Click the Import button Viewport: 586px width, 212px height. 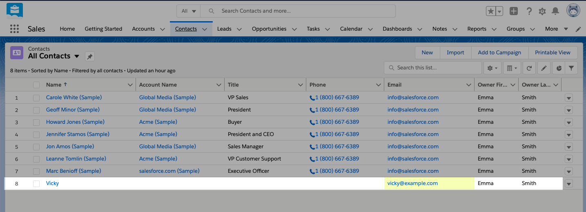coord(455,53)
